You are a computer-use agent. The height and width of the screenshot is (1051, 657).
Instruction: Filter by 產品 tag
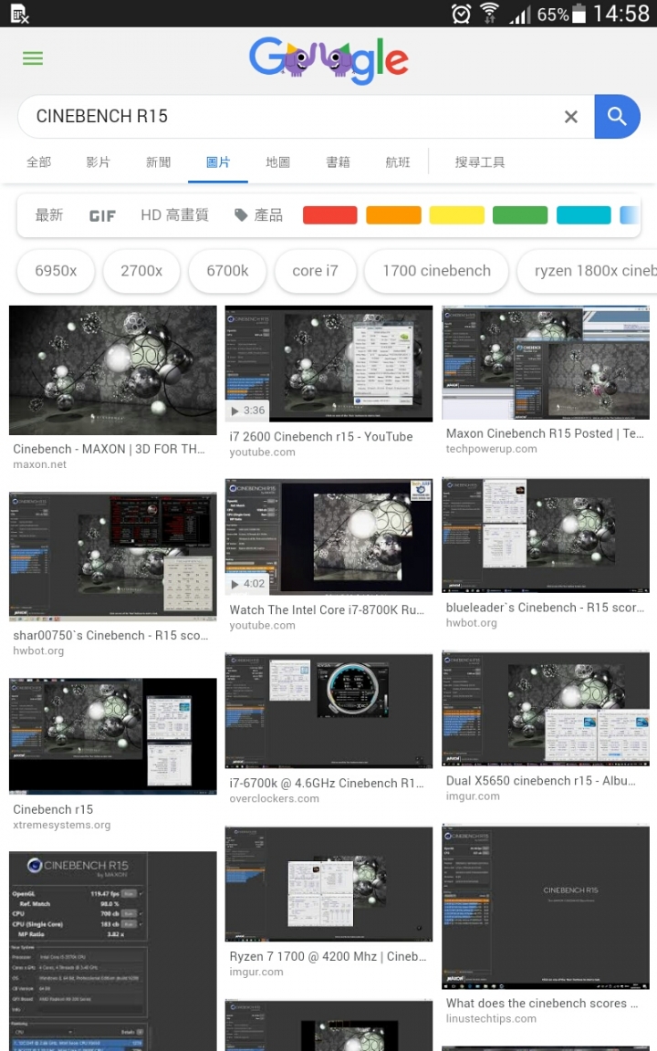259,215
